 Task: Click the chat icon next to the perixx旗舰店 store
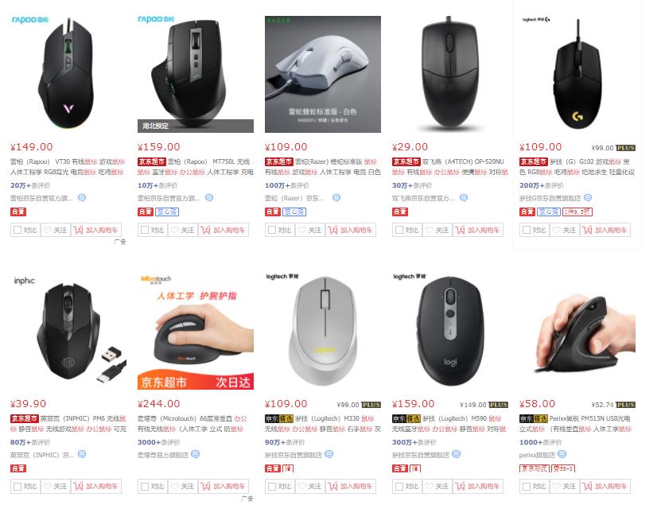[x=562, y=454]
